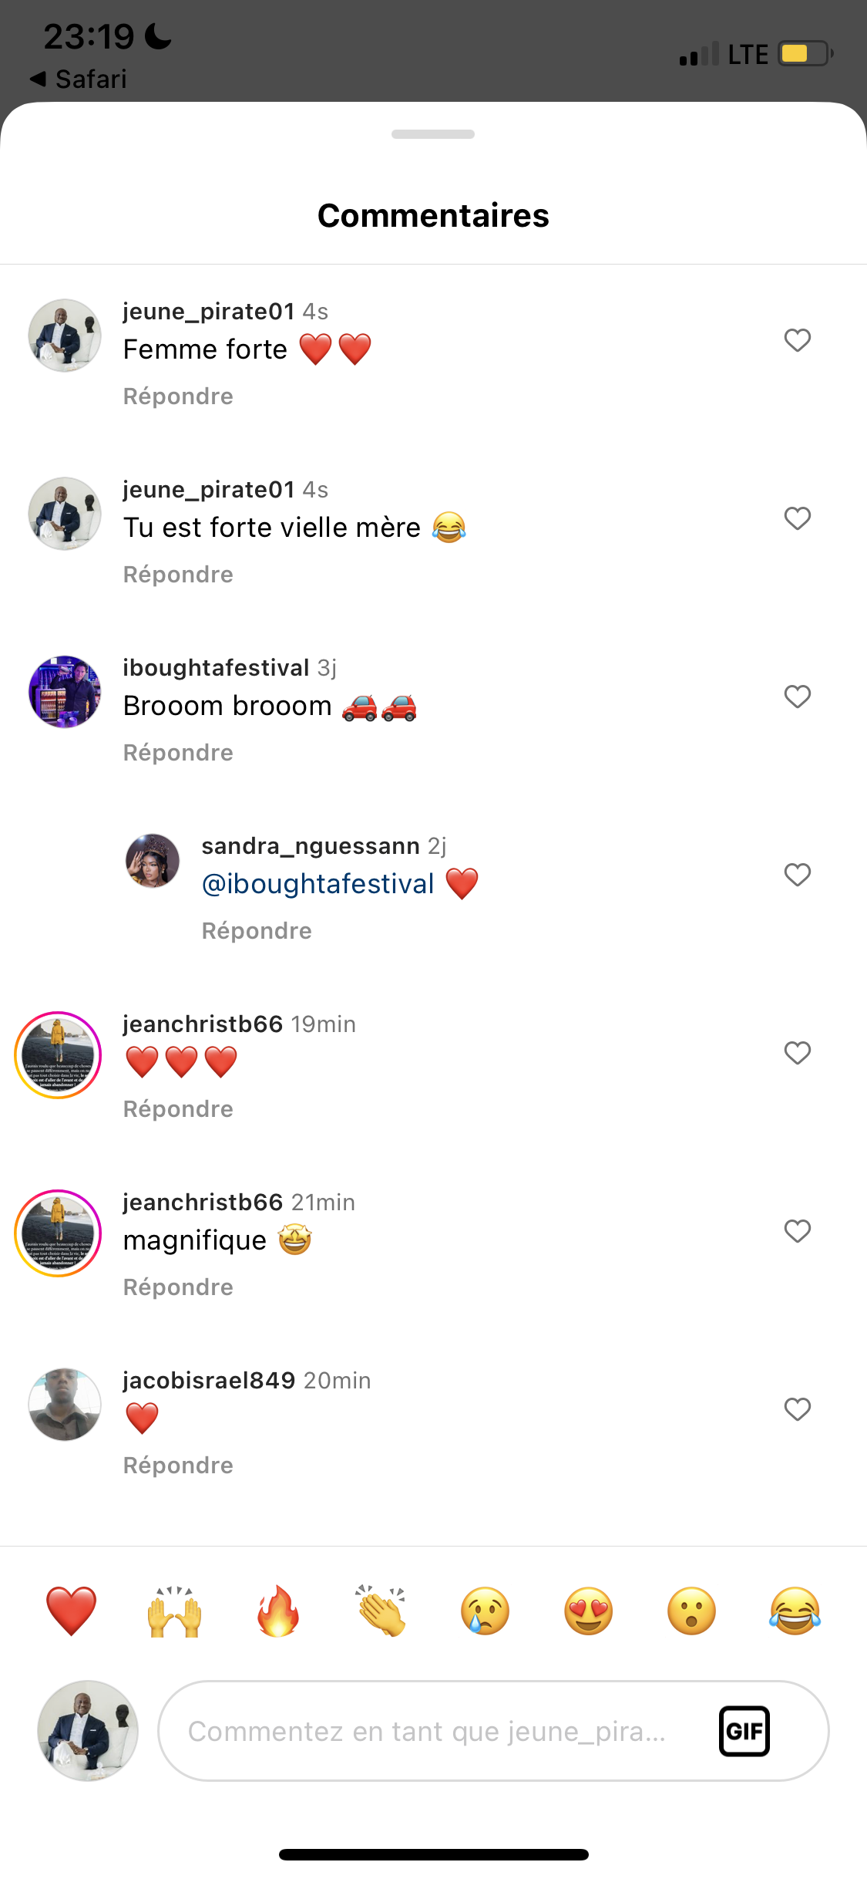Like the "magnifique" comment by jeanchristb66
Image resolution: width=867 pixels, height=1879 pixels.
(798, 1231)
